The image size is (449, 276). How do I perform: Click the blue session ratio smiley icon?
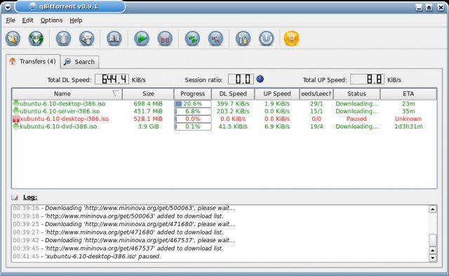click(x=260, y=79)
